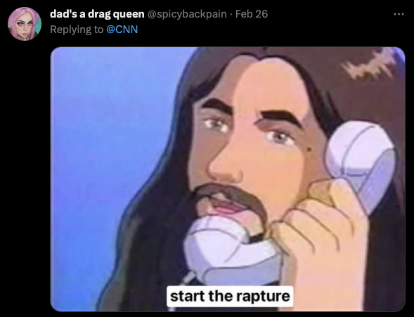Click the crown of thorns detail
Viewport: 414px width, 317px height.
370,65
